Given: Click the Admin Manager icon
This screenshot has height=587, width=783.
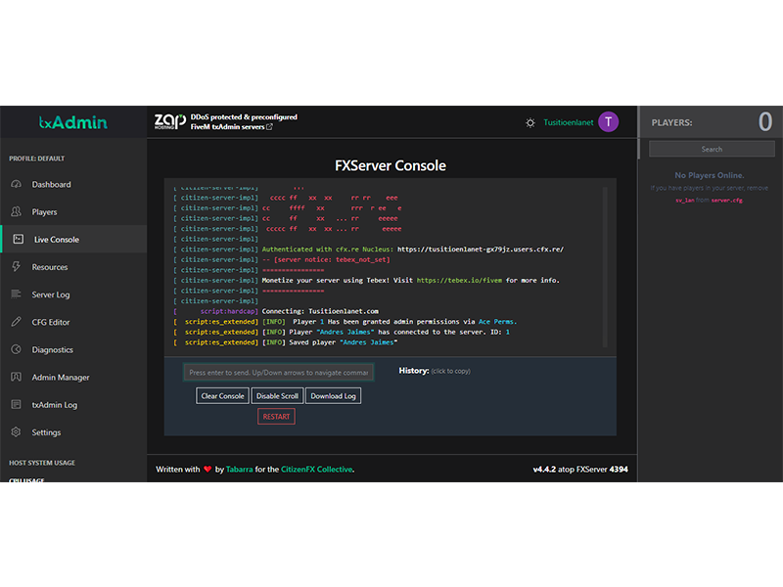Looking at the screenshot, I should pos(16,377).
